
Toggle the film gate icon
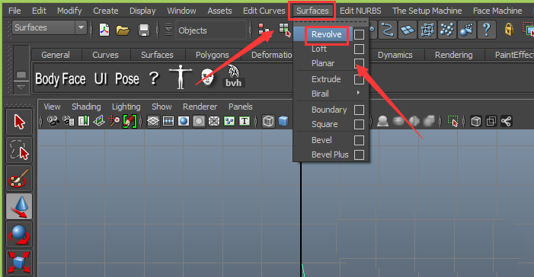[x=168, y=121]
